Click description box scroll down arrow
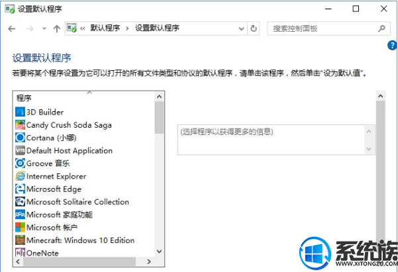Image resolution: width=398 pixels, height=272 pixels. pyautogui.click(x=369, y=149)
